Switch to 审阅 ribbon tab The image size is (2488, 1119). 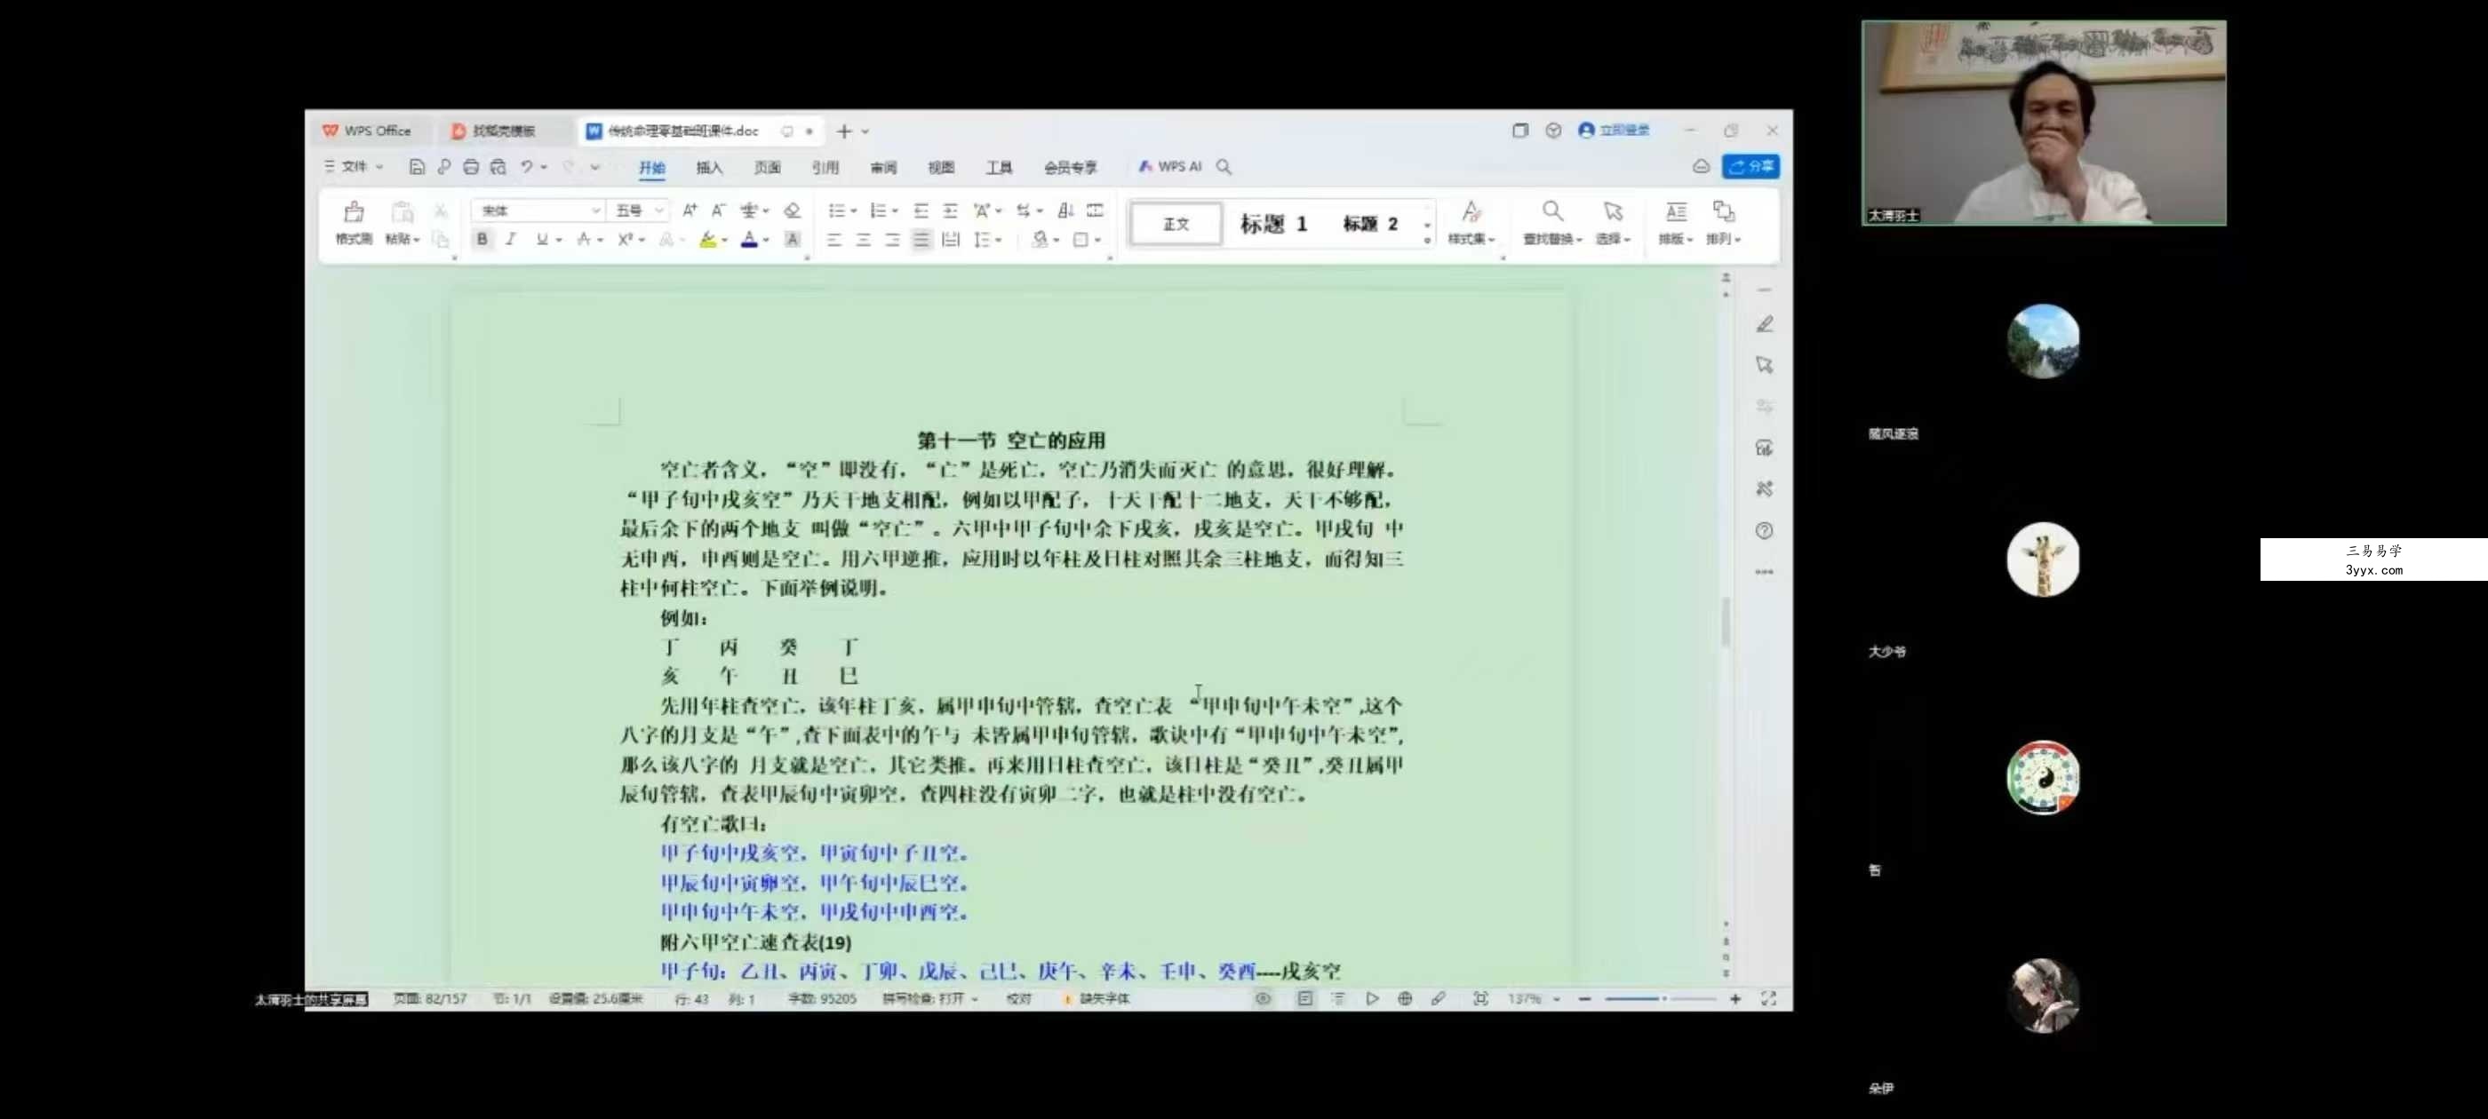(x=882, y=168)
